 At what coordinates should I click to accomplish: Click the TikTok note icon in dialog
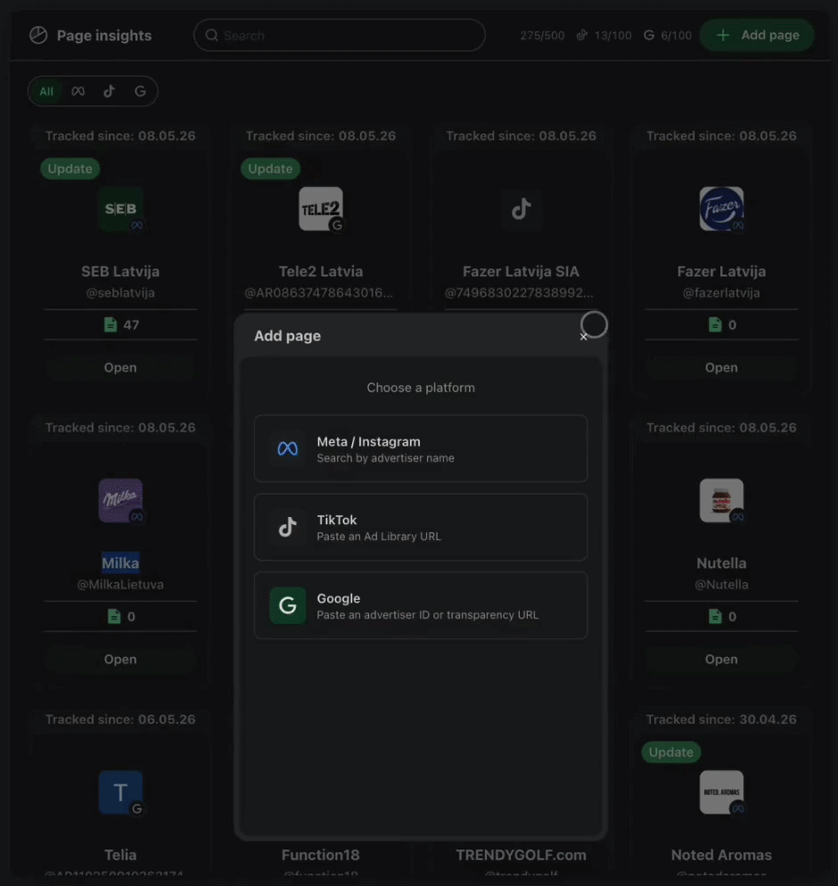click(288, 527)
